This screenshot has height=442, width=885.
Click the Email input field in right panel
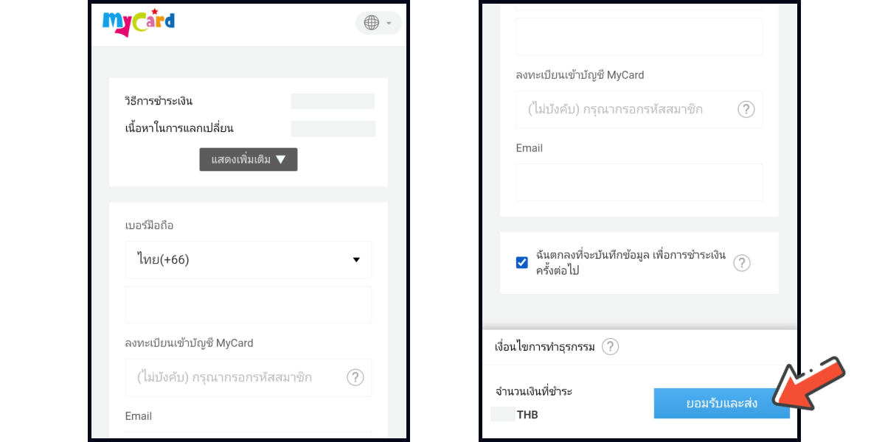[x=639, y=182]
